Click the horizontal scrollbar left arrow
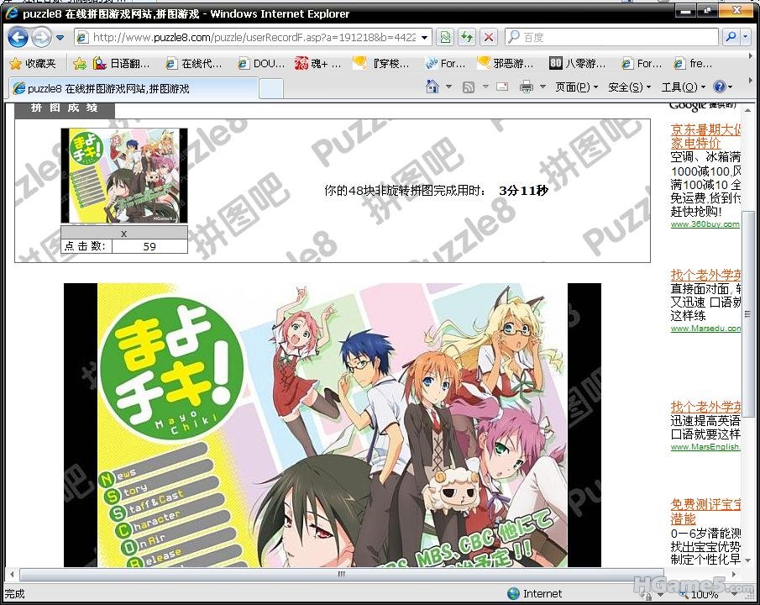 pos(12,574)
